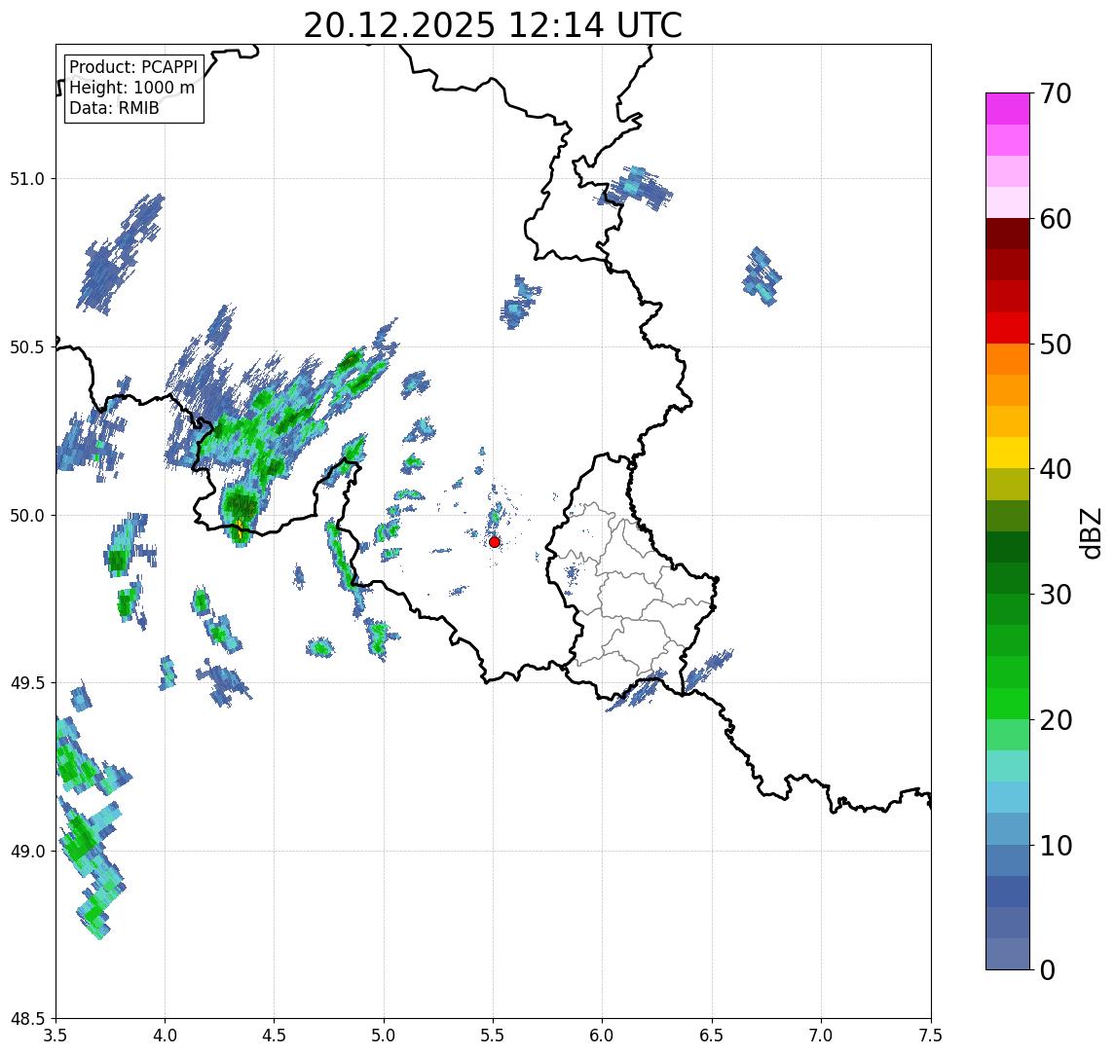
Task: Click the colorbar tick label 20
Action: pyautogui.click(x=1056, y=720)
